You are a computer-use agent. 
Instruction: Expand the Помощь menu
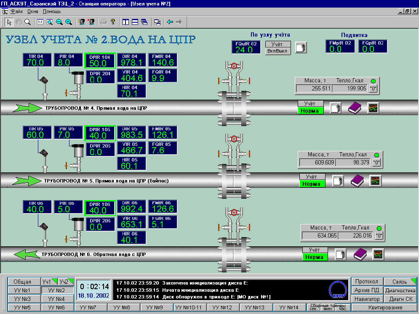point(51,11)
